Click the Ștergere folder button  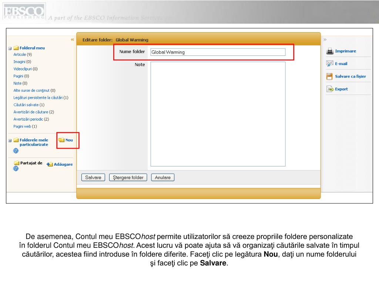coord(128,177)
